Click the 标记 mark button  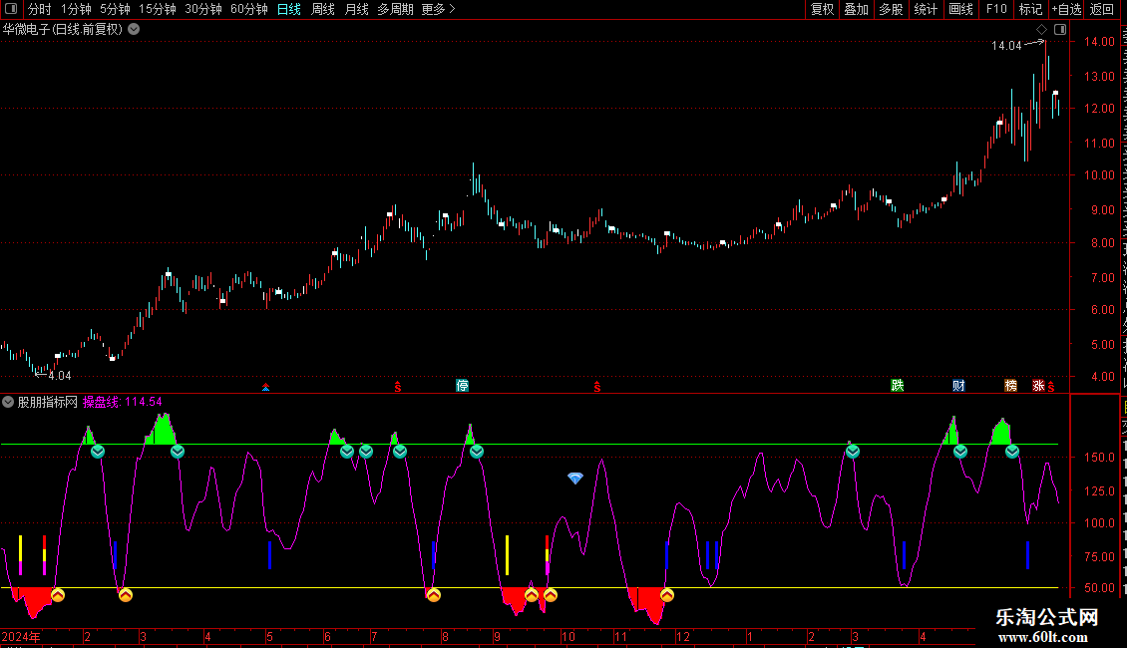[x=1030, y=9]
